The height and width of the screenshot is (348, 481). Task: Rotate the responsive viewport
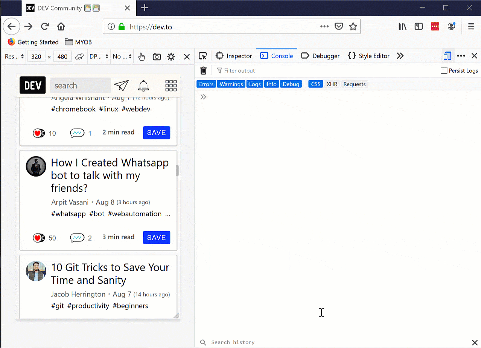[79, 56]
